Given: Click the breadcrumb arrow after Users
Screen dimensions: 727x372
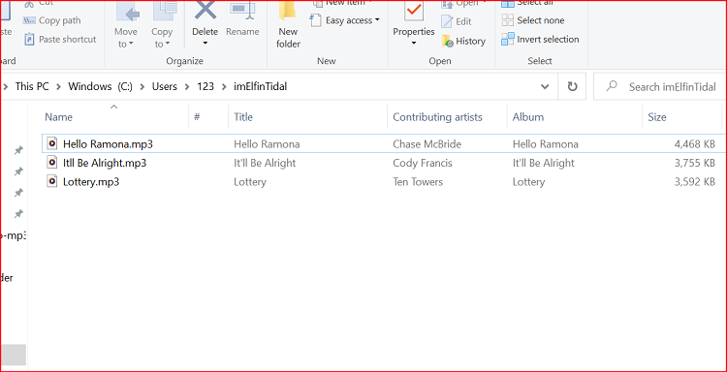Looking at the screenshot, I should 187,86.
